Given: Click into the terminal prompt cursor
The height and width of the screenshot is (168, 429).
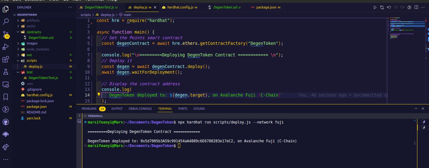Looking at the screenshot, I should [x=179, y=146].
